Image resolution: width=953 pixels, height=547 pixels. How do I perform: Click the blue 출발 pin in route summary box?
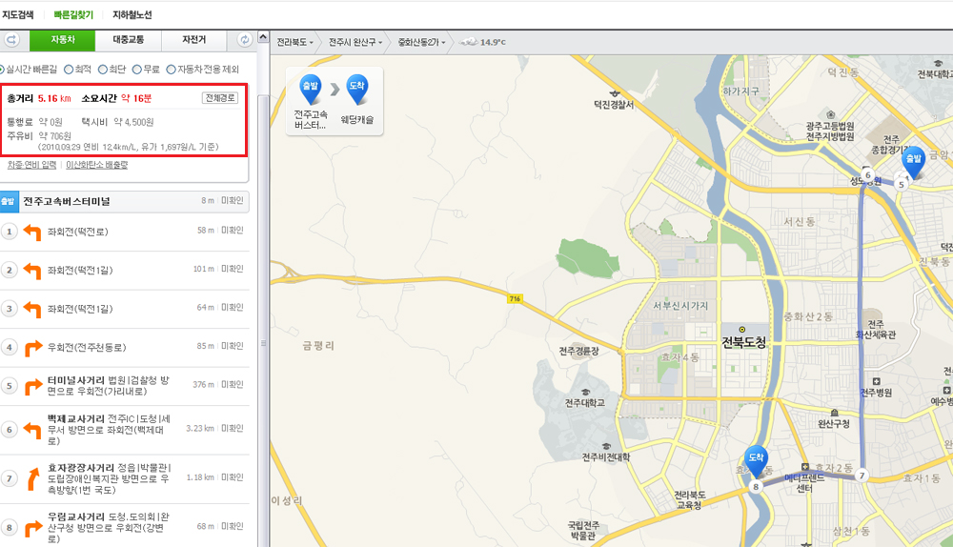click(x=310, y=90)
